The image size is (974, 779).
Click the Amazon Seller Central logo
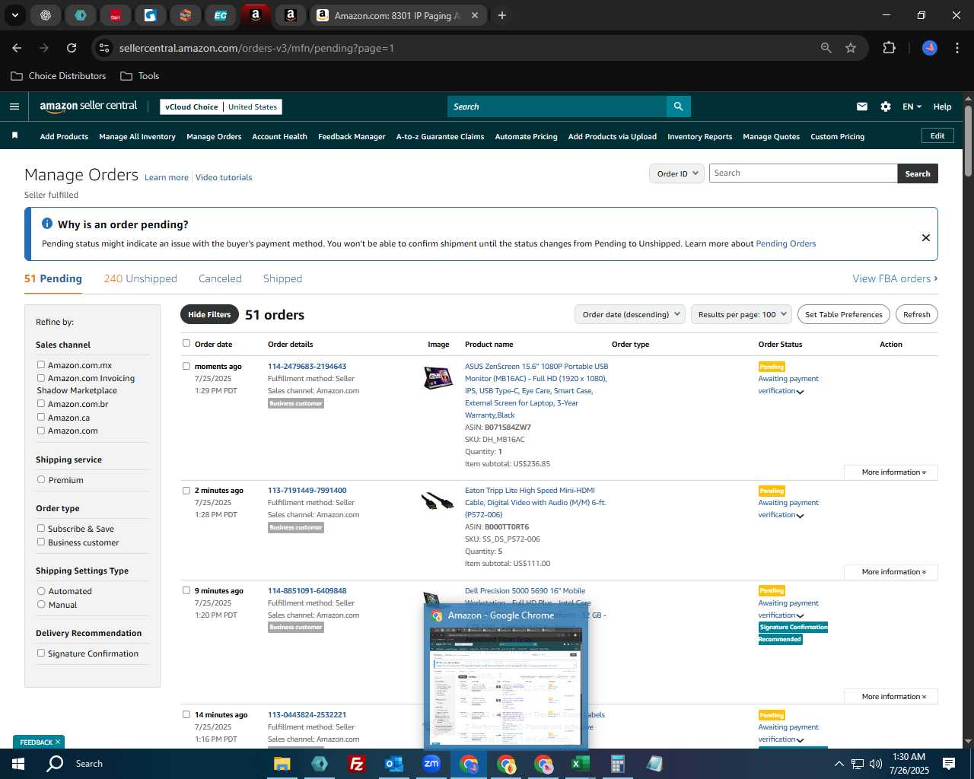coord(88,107)
